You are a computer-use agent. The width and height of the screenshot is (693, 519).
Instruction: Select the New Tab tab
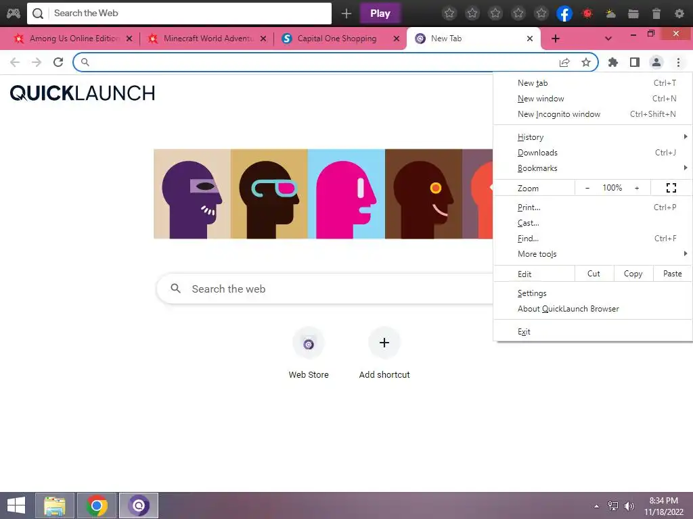(x=472, y=39)
